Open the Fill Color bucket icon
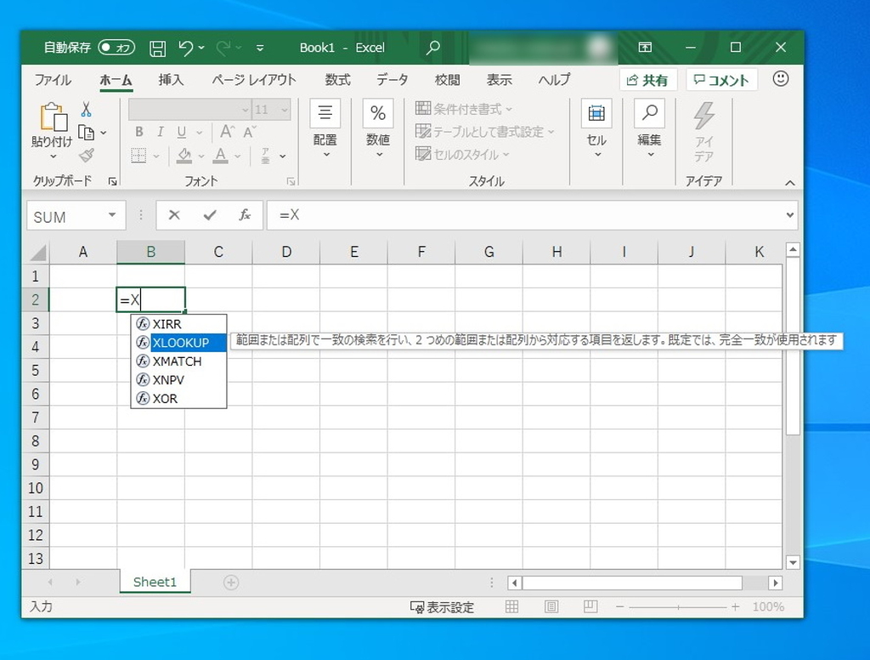This screenshot has height=660, width=870. pos(186,155)
